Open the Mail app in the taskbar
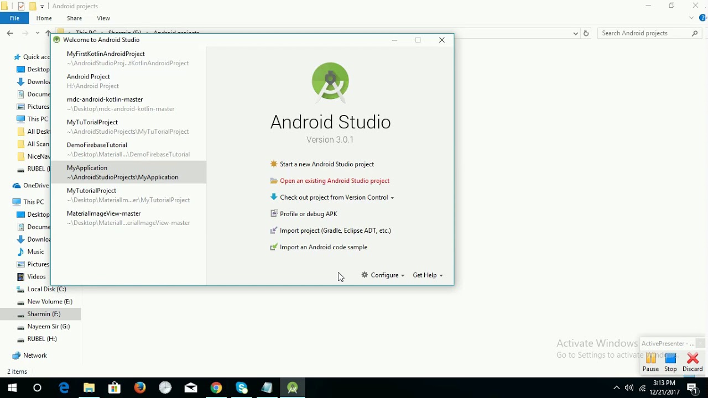The width and height of the screenshot is (708, 398). coord(191,388)
